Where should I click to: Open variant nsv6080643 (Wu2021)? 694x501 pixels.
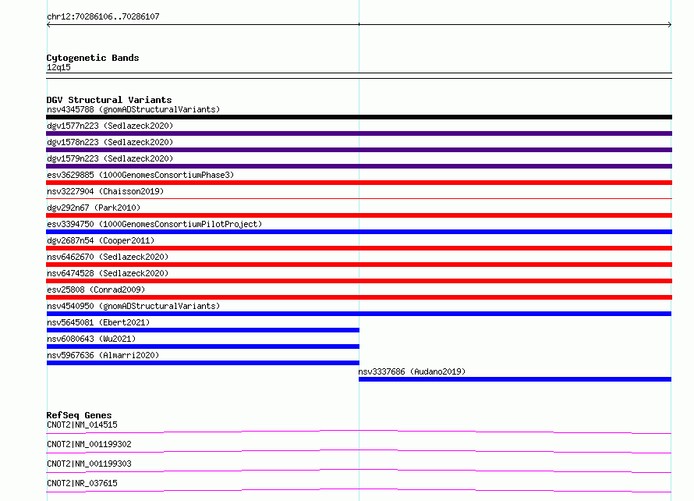pos(91,339)
